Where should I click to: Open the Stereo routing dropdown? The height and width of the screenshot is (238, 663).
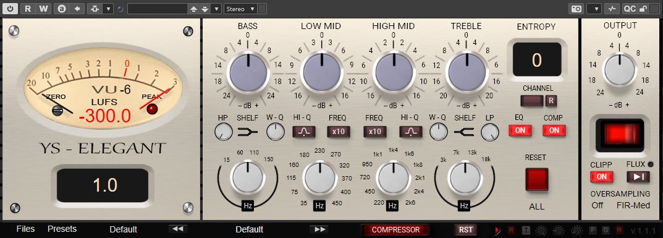(x=240, y=9)
